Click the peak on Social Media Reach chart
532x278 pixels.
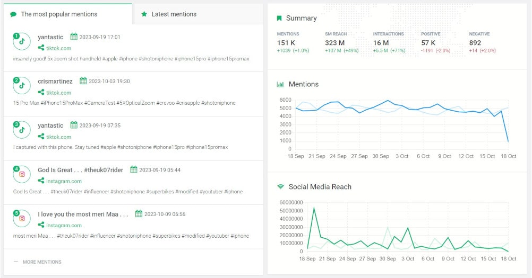coord(314,208)
